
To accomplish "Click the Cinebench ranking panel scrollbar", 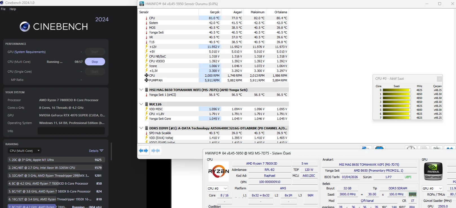I will pyautogui.click(x=111, y=151).
